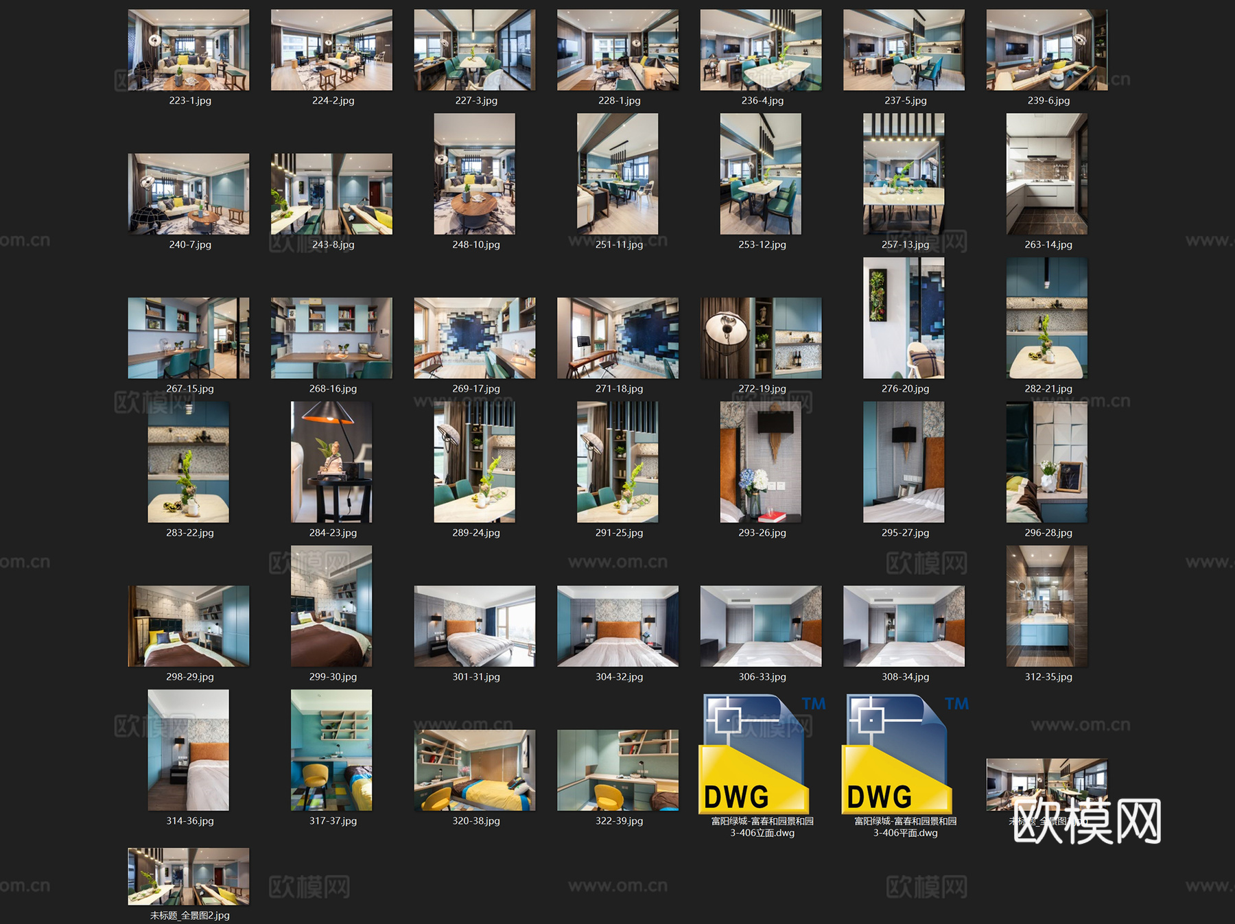Select thumbnail of 228-1.jpg
This screenshot has height=924, width=1235.
618,50
